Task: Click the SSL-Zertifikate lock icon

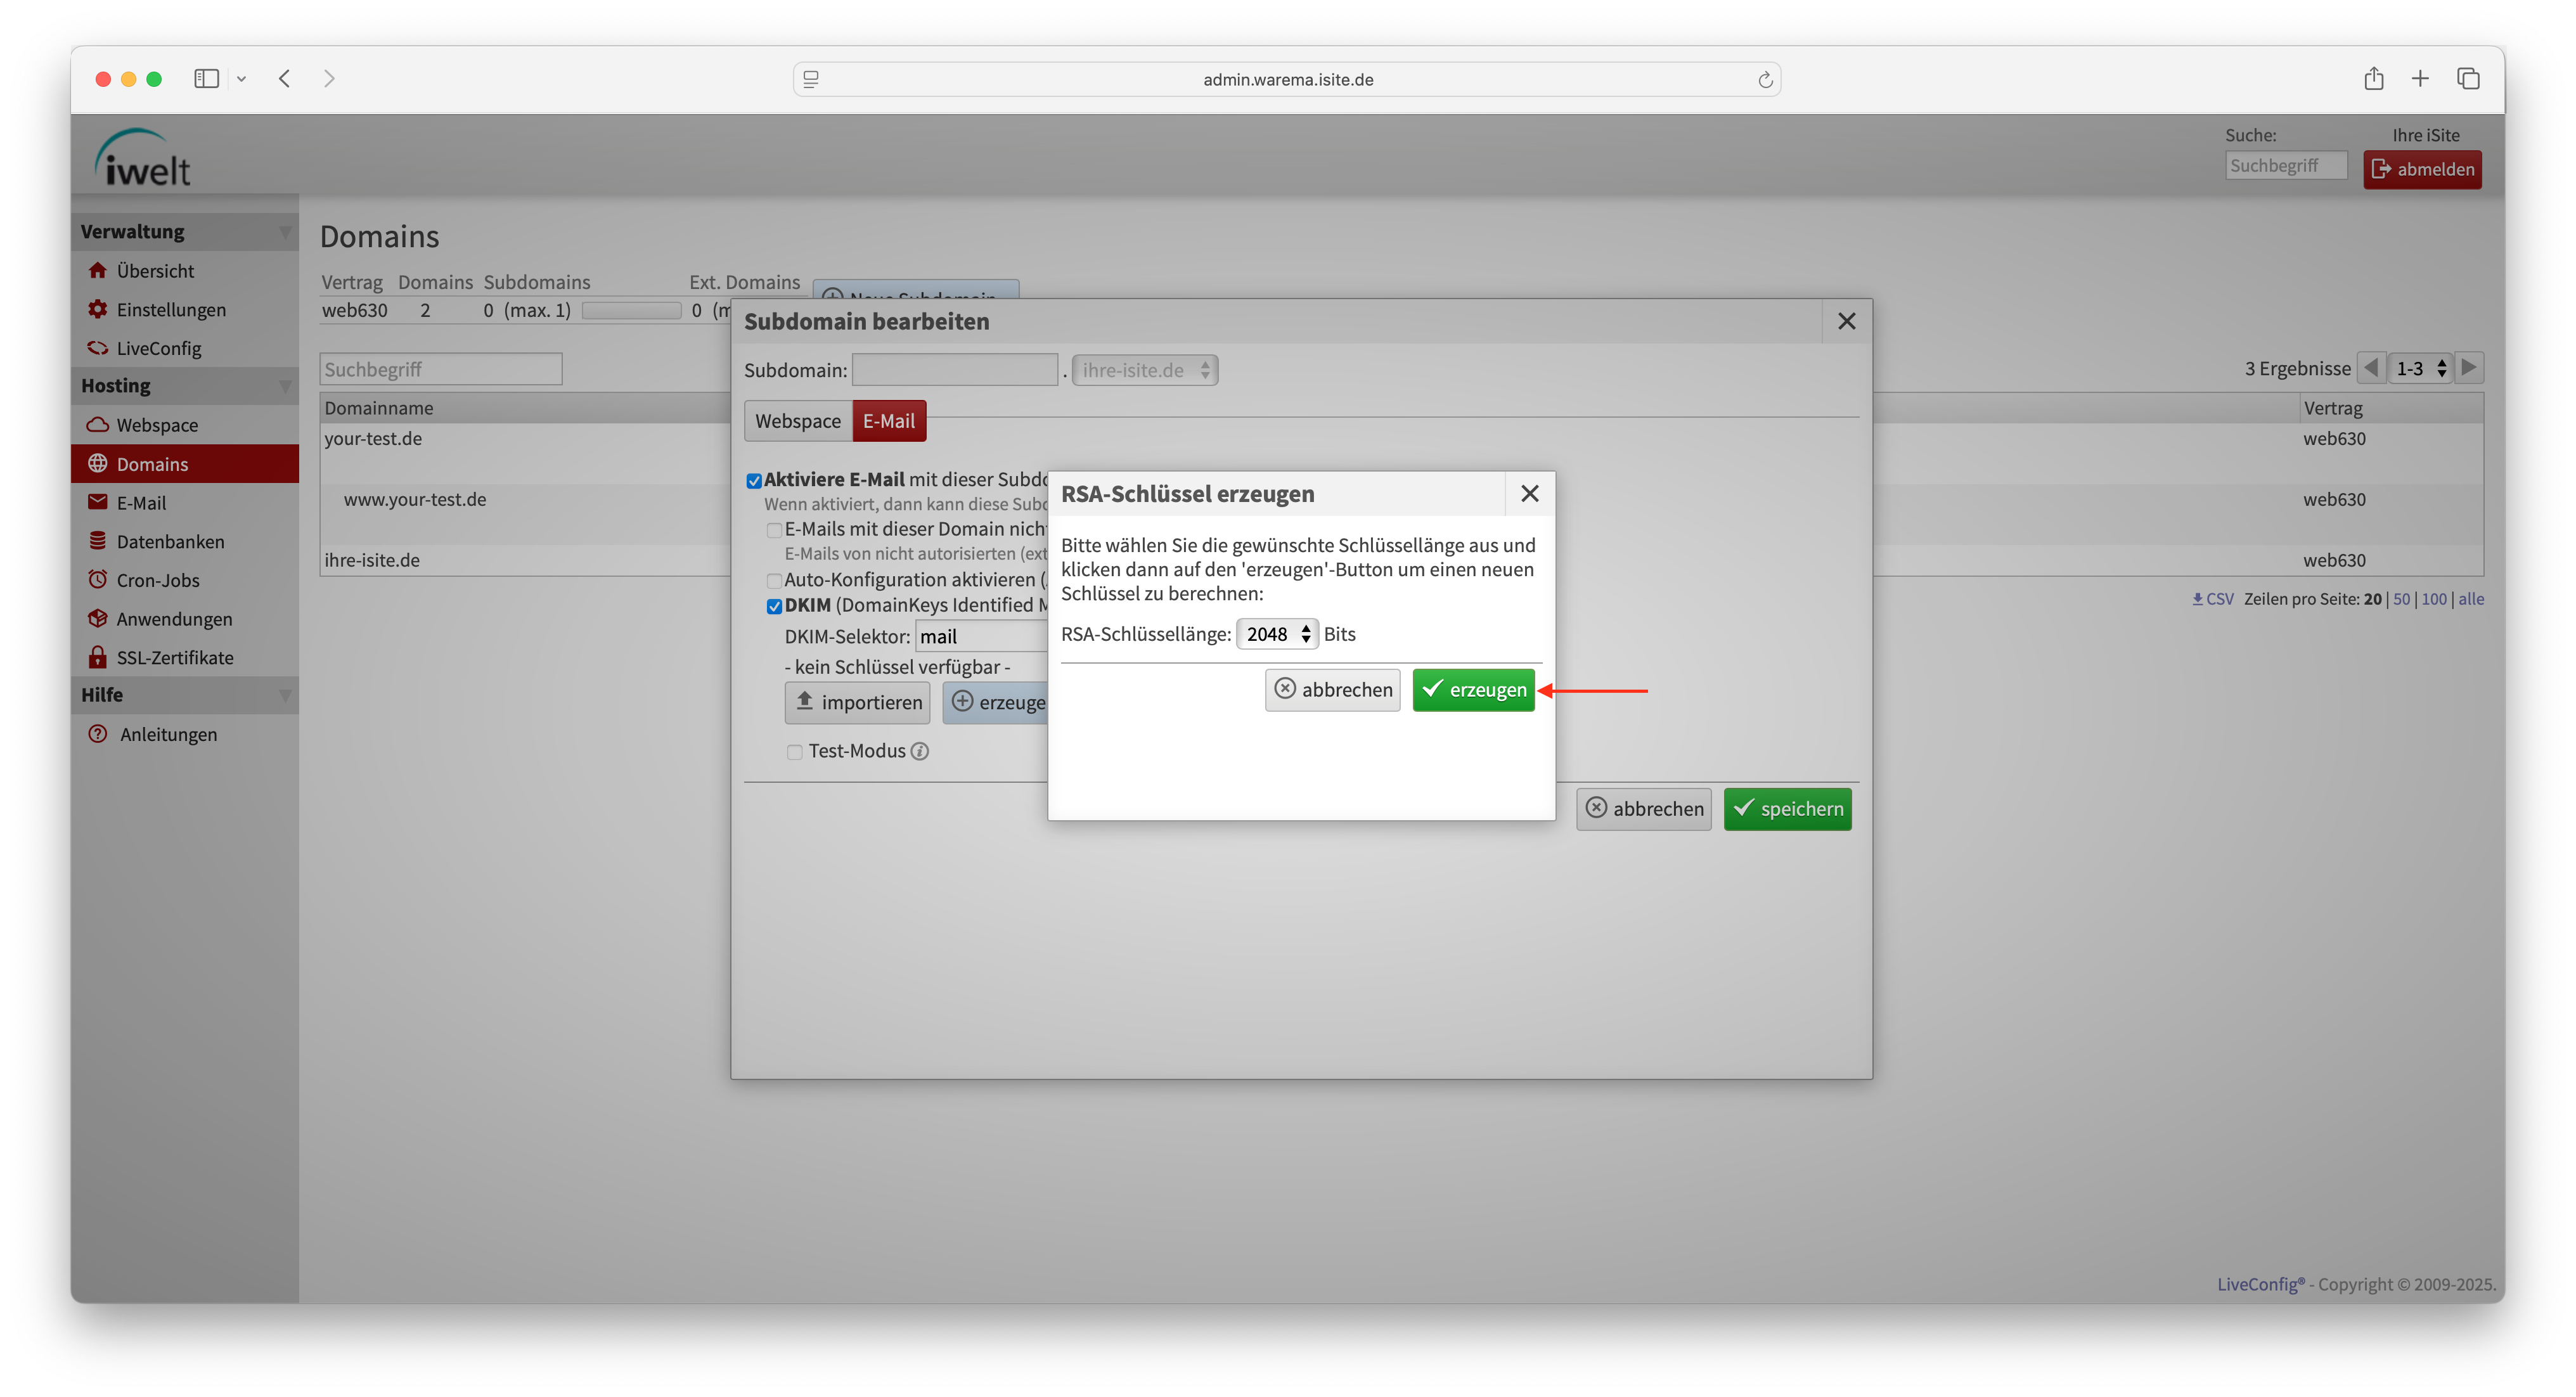Action: 97,657
